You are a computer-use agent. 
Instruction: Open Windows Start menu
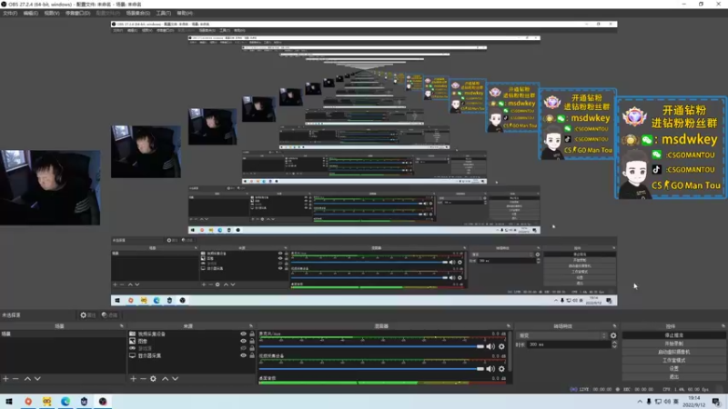(9, 402)
